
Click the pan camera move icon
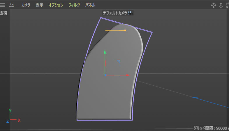point(213,5)
